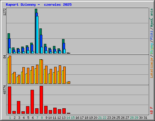The image size is (155, 121).
Task: Click the red KB bar for day 1
Action: [9, 100]
